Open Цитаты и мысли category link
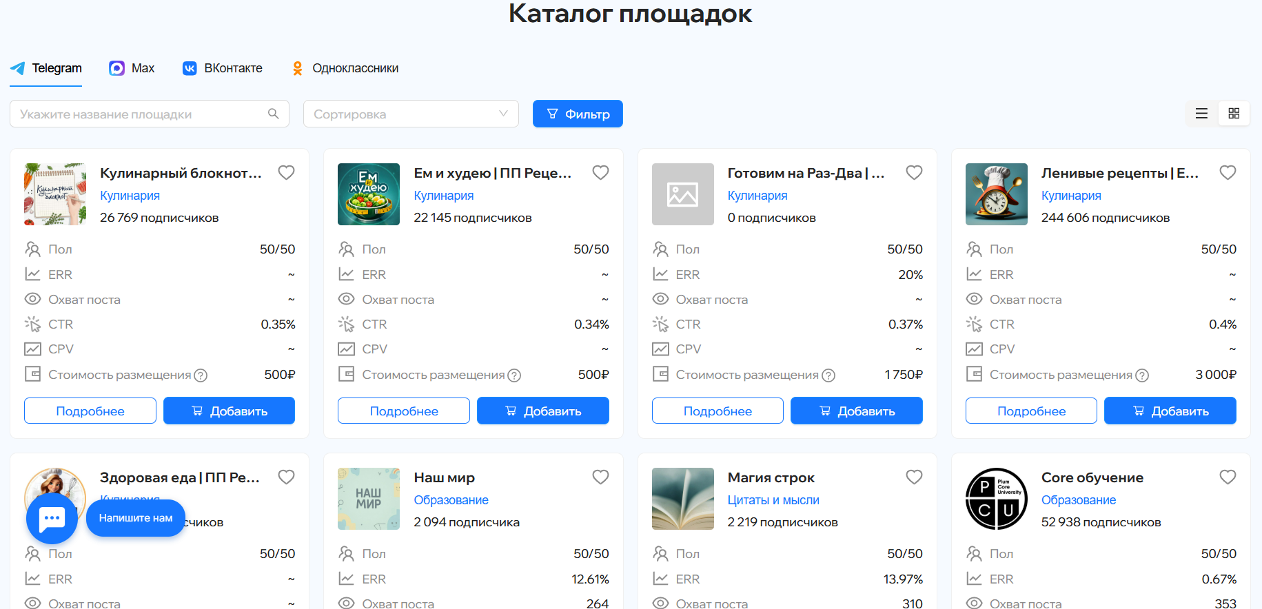 tap(773, 500)
